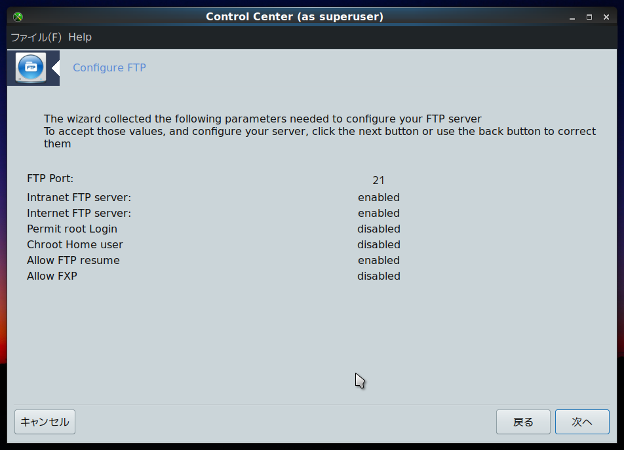Open the ファイル(F) menu

[36, 37]
